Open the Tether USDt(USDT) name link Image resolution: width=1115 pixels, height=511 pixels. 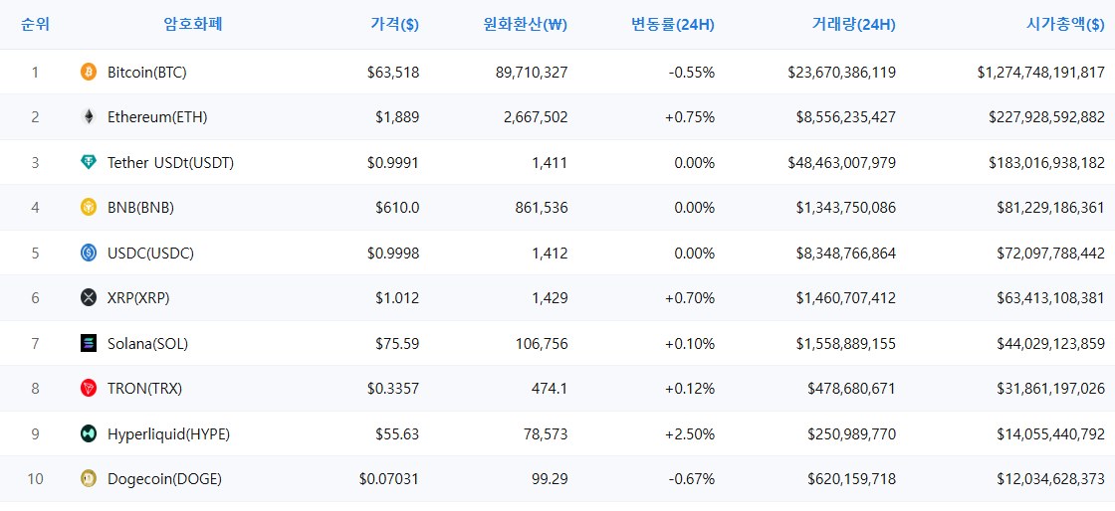(x=170, y=163)
